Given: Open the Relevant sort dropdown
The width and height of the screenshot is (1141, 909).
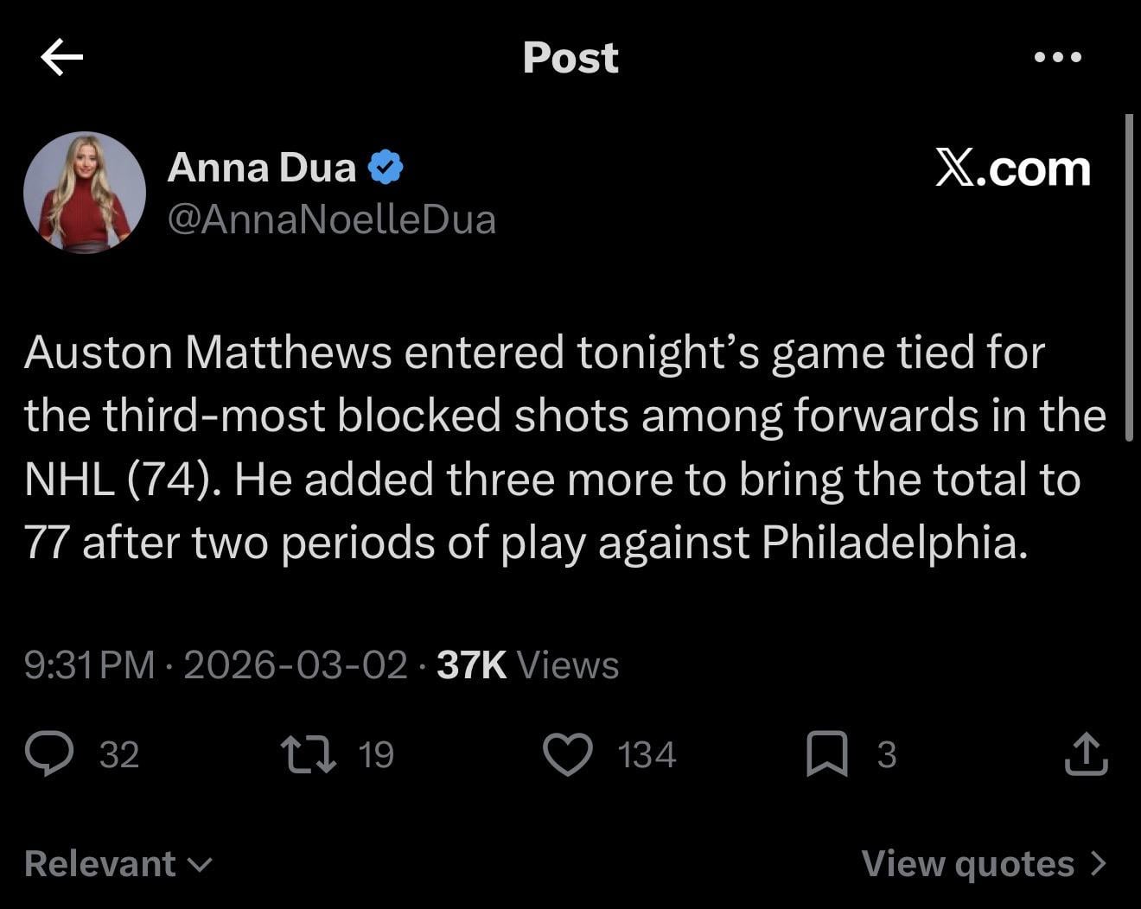Looking at the screenshot, I should (x=118, y=863).
